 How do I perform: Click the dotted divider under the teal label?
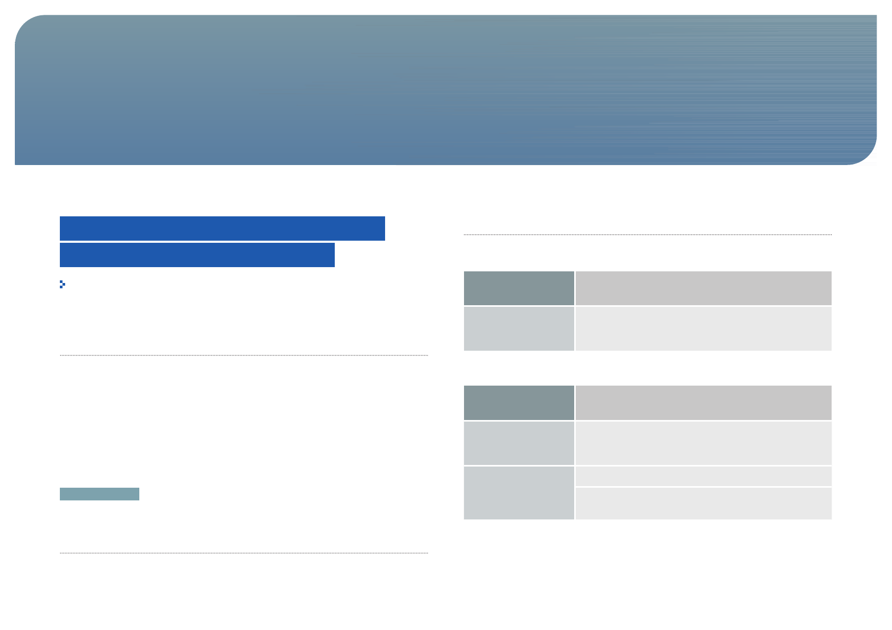[x=244, y=553]
